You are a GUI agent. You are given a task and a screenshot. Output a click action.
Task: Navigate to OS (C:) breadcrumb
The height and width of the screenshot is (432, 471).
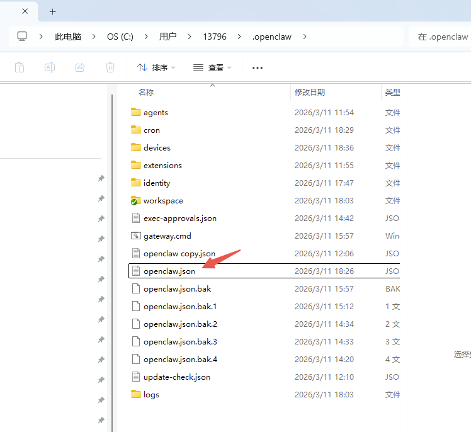[120, 37]
